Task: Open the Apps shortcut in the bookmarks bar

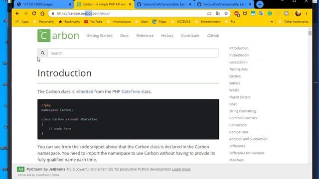Action: click(x=22, y=21)
